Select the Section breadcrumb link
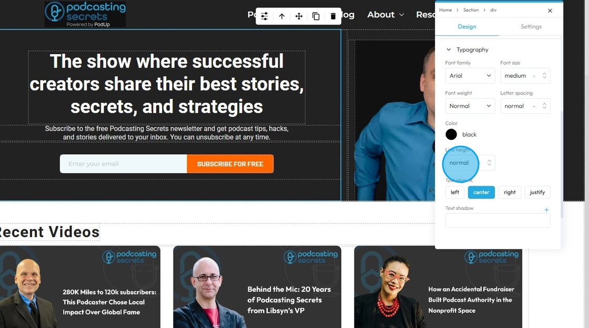This screenshot has width=589, height=328. coord(471,10)
